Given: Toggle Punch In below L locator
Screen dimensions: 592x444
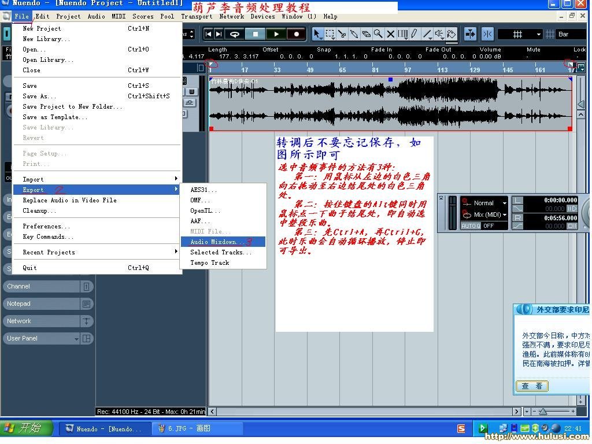Looking at the screenshot, I should tap(517, 209).
